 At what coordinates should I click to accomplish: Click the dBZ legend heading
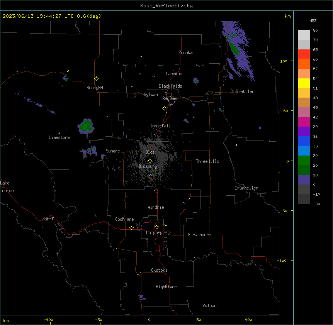(x=313, y=21)
